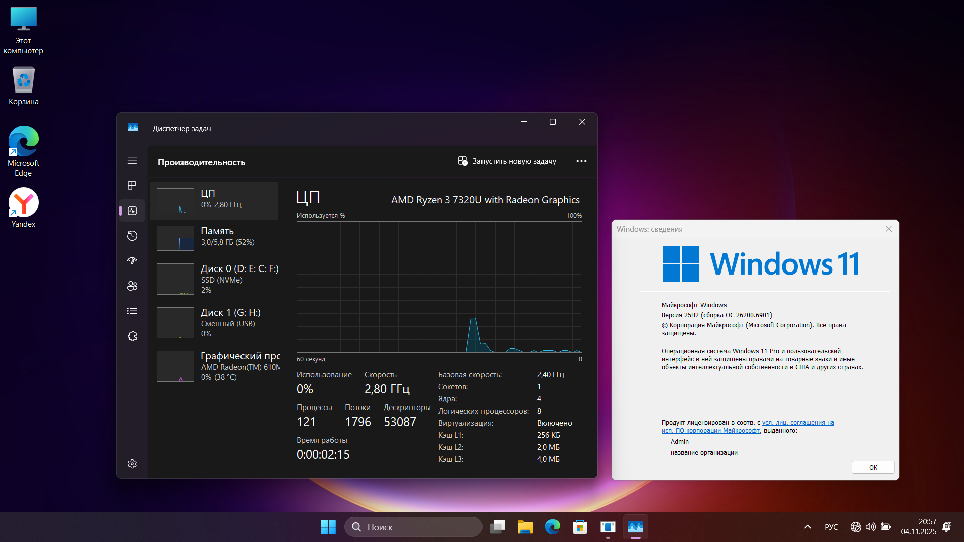Select the Performance sidebar icon

(x=132, y=211)
